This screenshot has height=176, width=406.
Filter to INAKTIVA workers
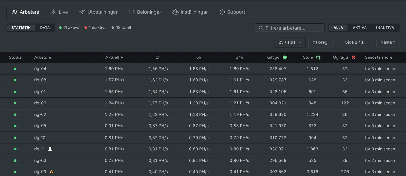point(385,28)
